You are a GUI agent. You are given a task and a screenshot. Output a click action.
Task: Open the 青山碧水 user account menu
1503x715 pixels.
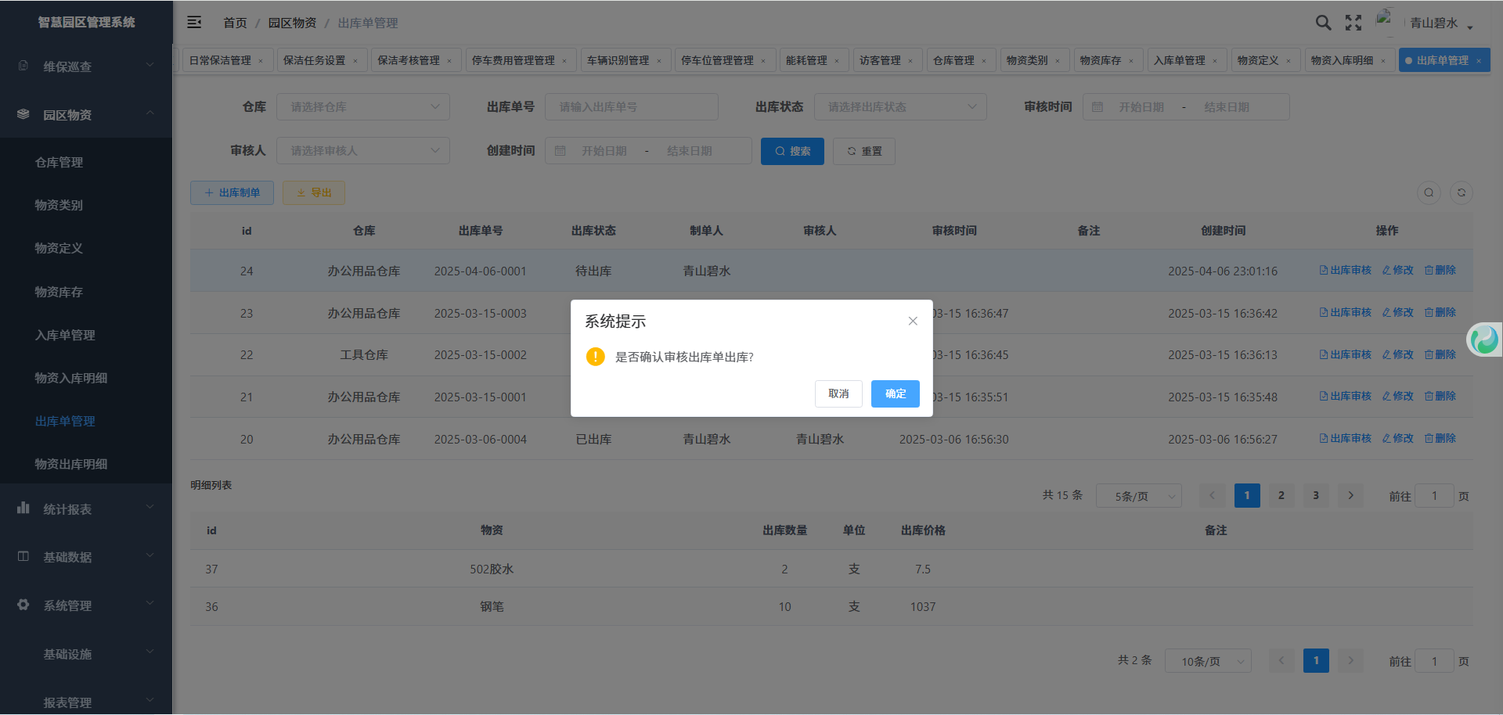(1440, 23)
